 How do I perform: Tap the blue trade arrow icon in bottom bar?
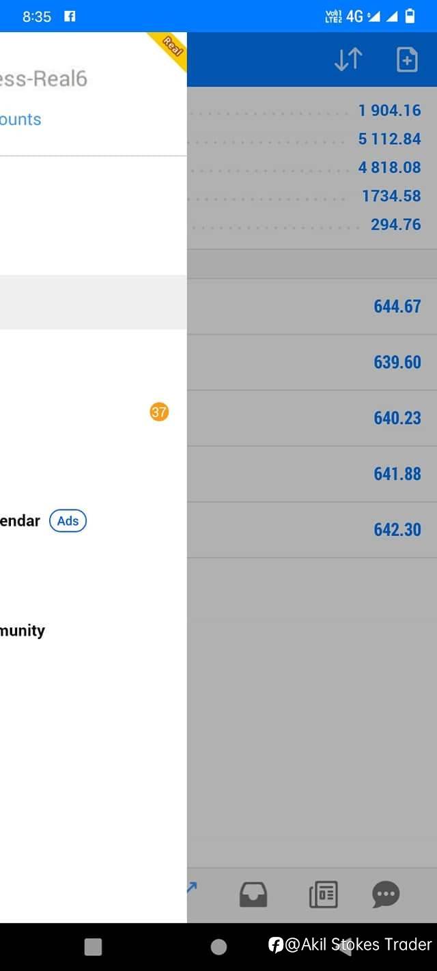pos(192,887)
